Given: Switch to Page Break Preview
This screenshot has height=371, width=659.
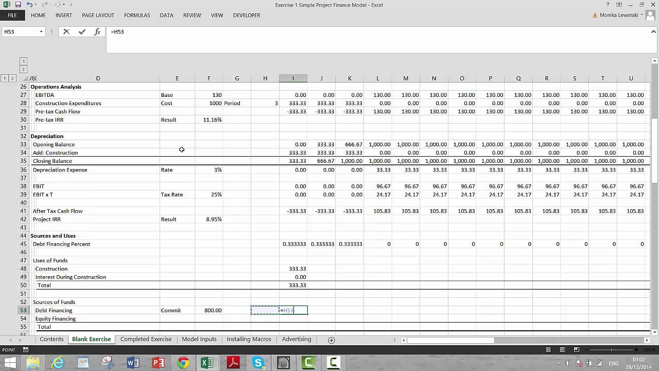Looking at the screenshot, I should (576, 350).
